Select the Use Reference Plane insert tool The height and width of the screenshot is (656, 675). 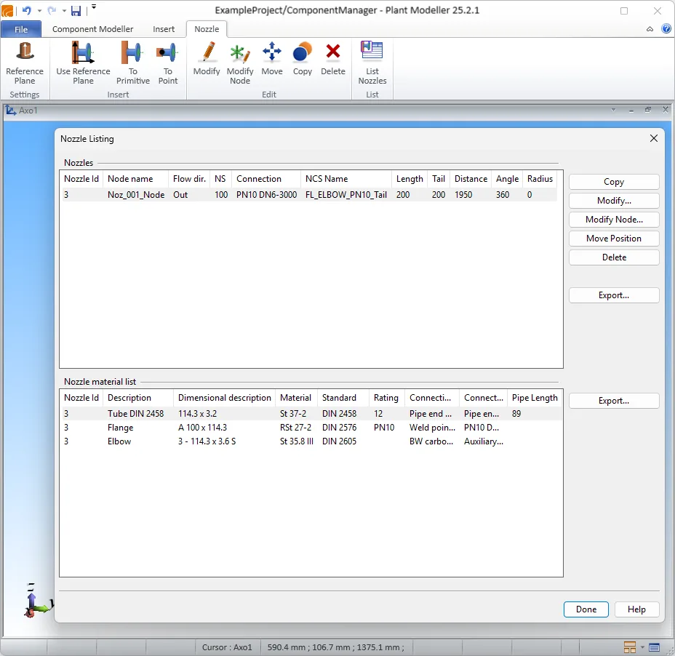click(x=83, y=54)
